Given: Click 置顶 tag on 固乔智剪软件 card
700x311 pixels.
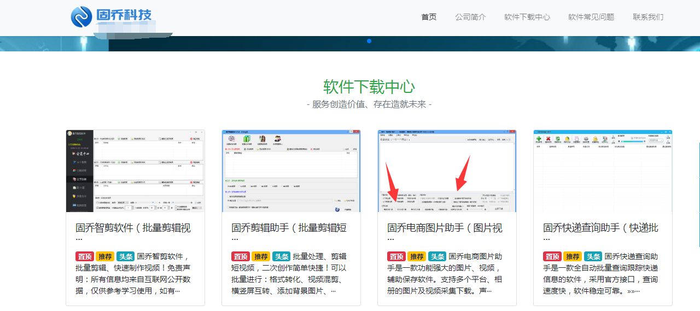Looking at the screenshot, I should (85, 256).
